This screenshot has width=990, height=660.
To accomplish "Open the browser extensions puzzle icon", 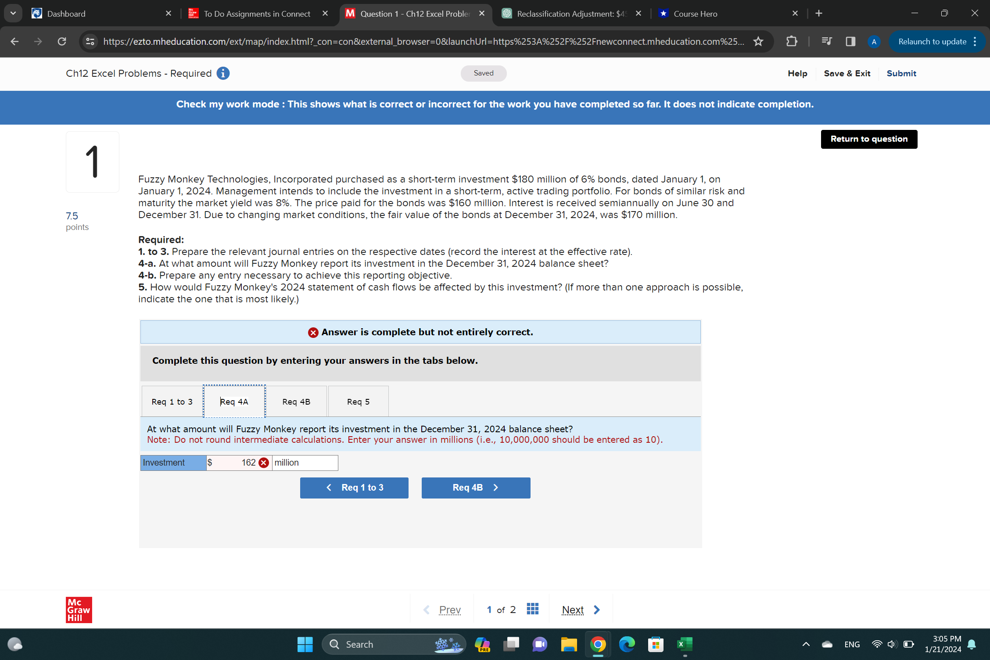I will click(792, 42).
